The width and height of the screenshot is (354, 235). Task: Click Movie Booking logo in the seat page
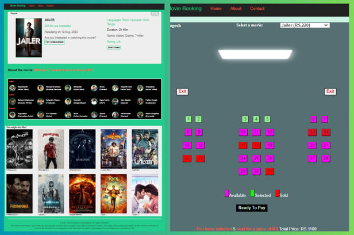pyautogui.click(x=186, y=9)
